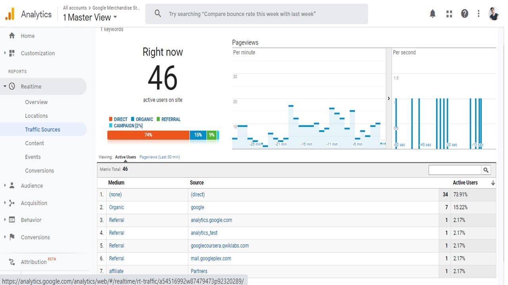This screenshot has height=285, width=508.
Task: Open the 1 Master View selector
Action: (x=88, y=17)
